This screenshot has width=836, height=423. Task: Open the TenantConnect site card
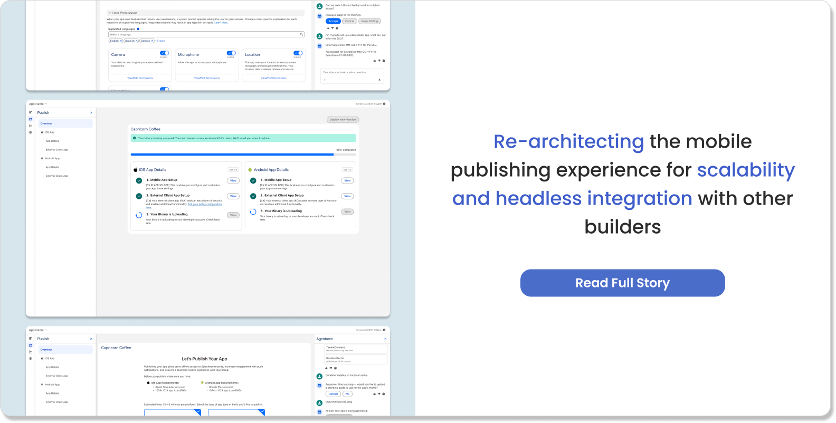(356, 349)
